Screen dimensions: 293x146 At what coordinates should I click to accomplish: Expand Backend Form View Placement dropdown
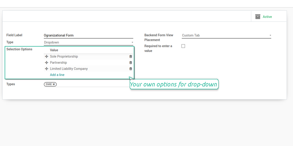(226, 35)
